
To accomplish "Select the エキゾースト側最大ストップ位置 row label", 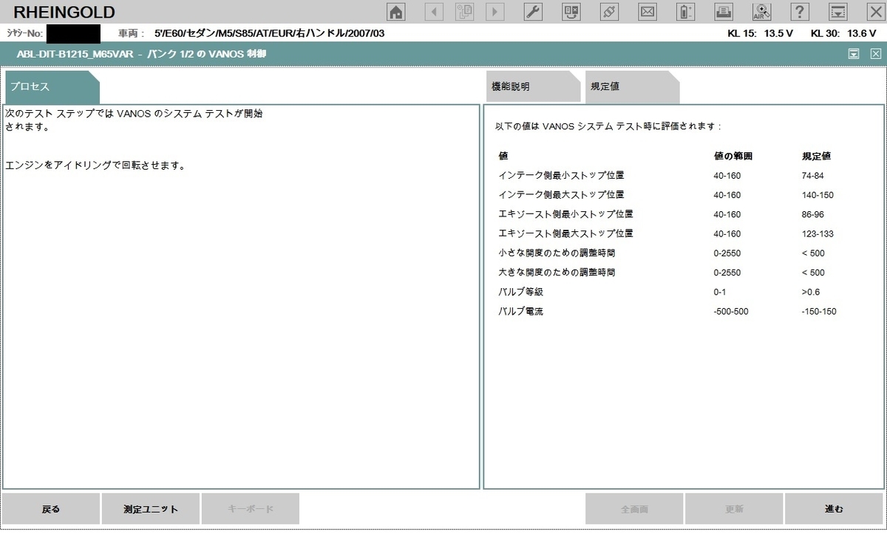I will tap(566, 233).
